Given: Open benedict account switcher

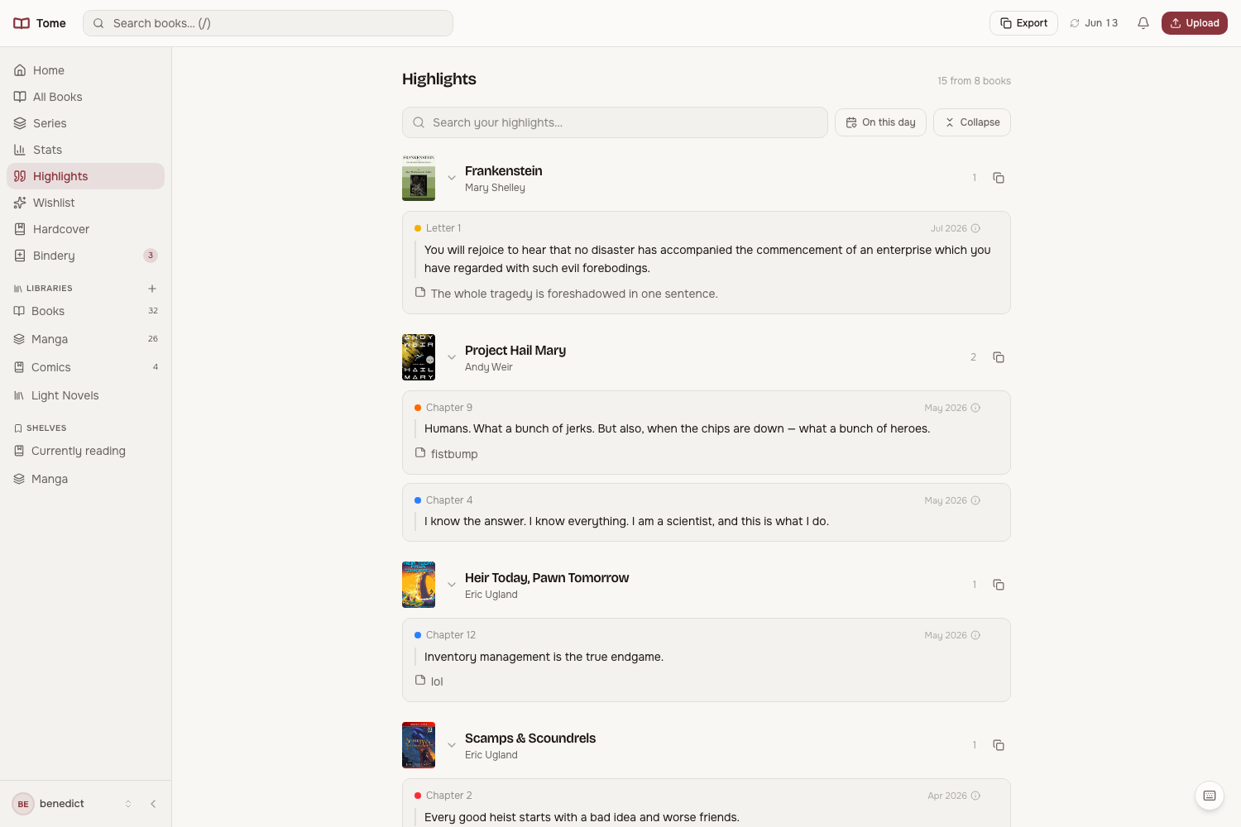Looking at the screenshot, I should pyautogui.click(x=74, y=804).
